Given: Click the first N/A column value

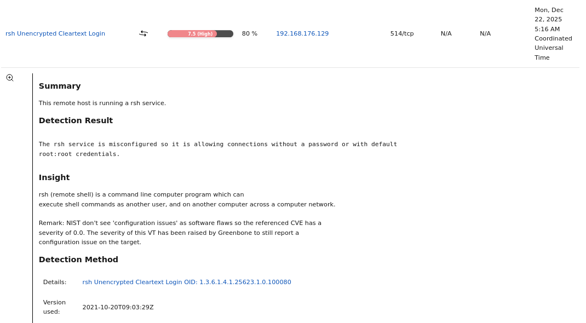Looking at the screenshot, I should [446, 33].
